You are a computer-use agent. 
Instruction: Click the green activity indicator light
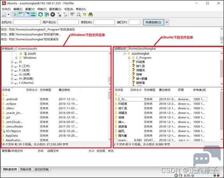215,175
